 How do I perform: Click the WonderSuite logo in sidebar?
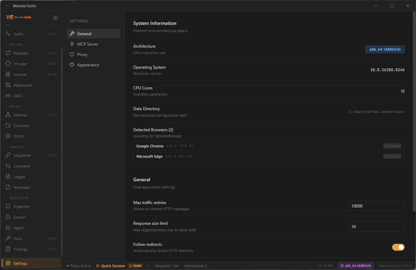click(x=19, y=17)
